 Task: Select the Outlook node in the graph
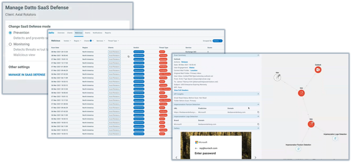[318, 70]
